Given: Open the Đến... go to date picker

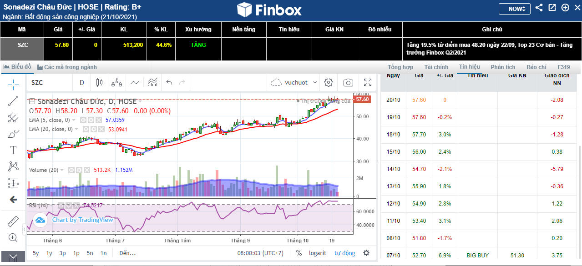Looking at the screenshot, I should [x=127, y=253].
